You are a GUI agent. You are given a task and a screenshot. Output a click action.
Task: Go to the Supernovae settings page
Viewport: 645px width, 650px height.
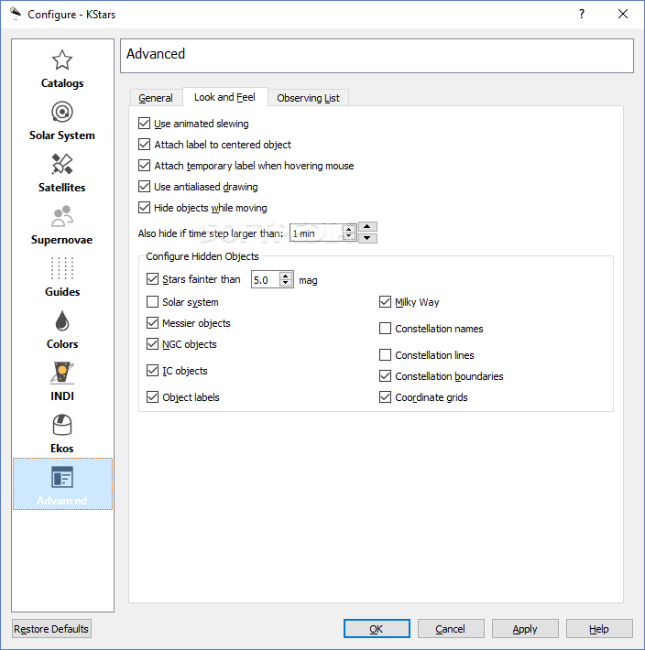pyautogui.click(x=62, y=226)
